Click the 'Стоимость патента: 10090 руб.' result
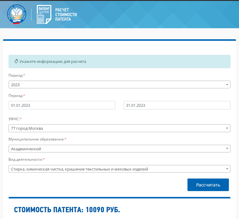This screenshot has height=219, width=239. pos(67,210)
